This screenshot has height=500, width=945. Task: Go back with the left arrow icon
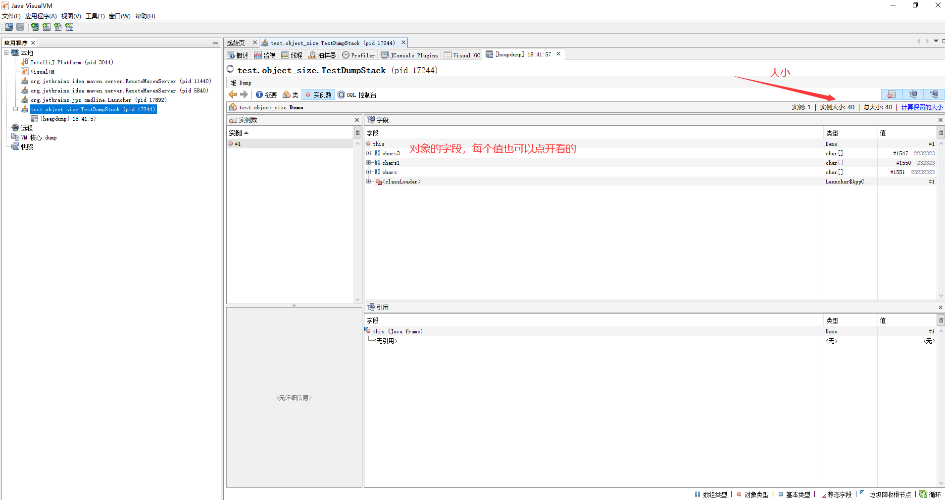point(233,94)
